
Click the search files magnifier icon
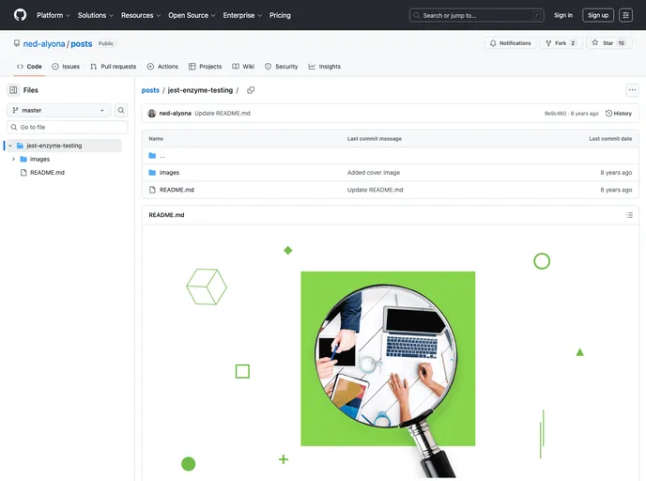coord(121,110)
